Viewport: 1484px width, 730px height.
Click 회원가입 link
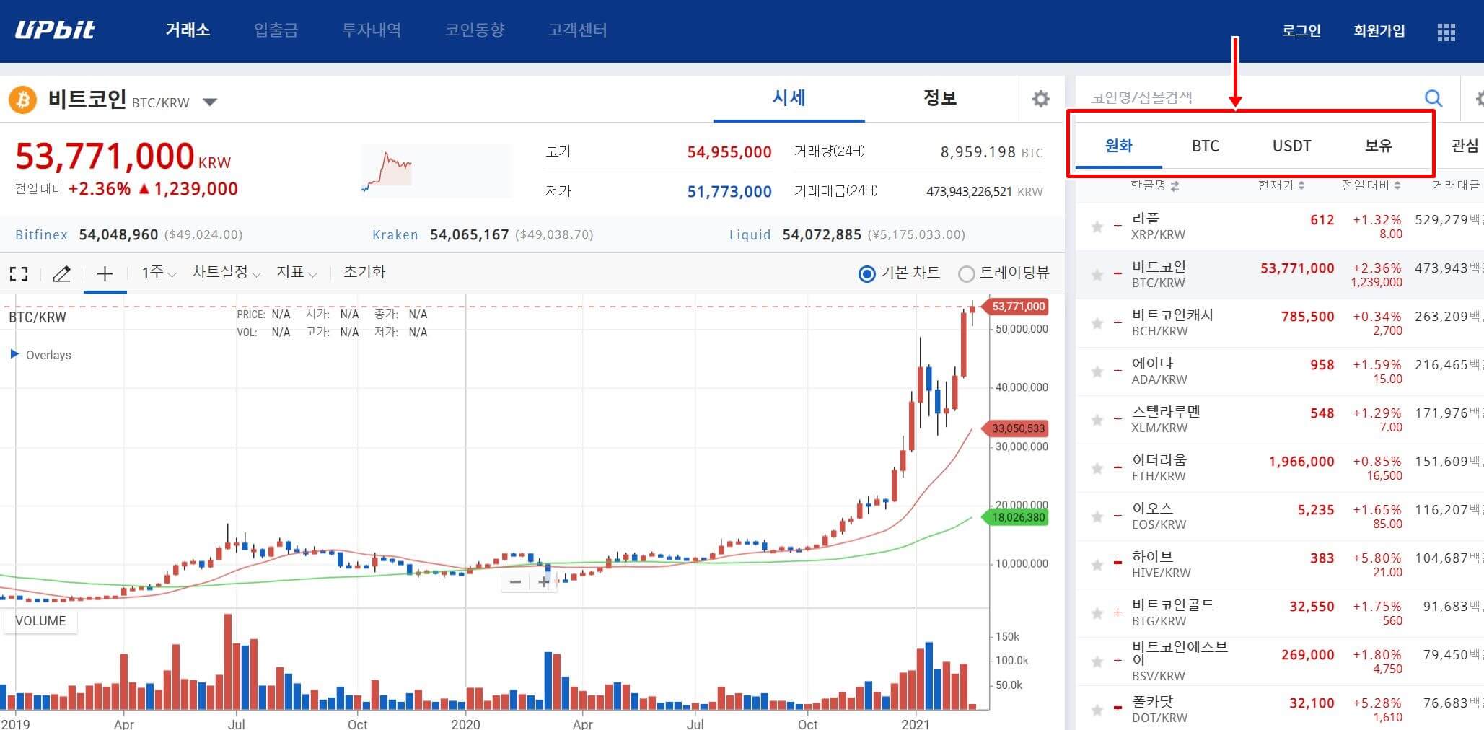tap(1379, 30)
